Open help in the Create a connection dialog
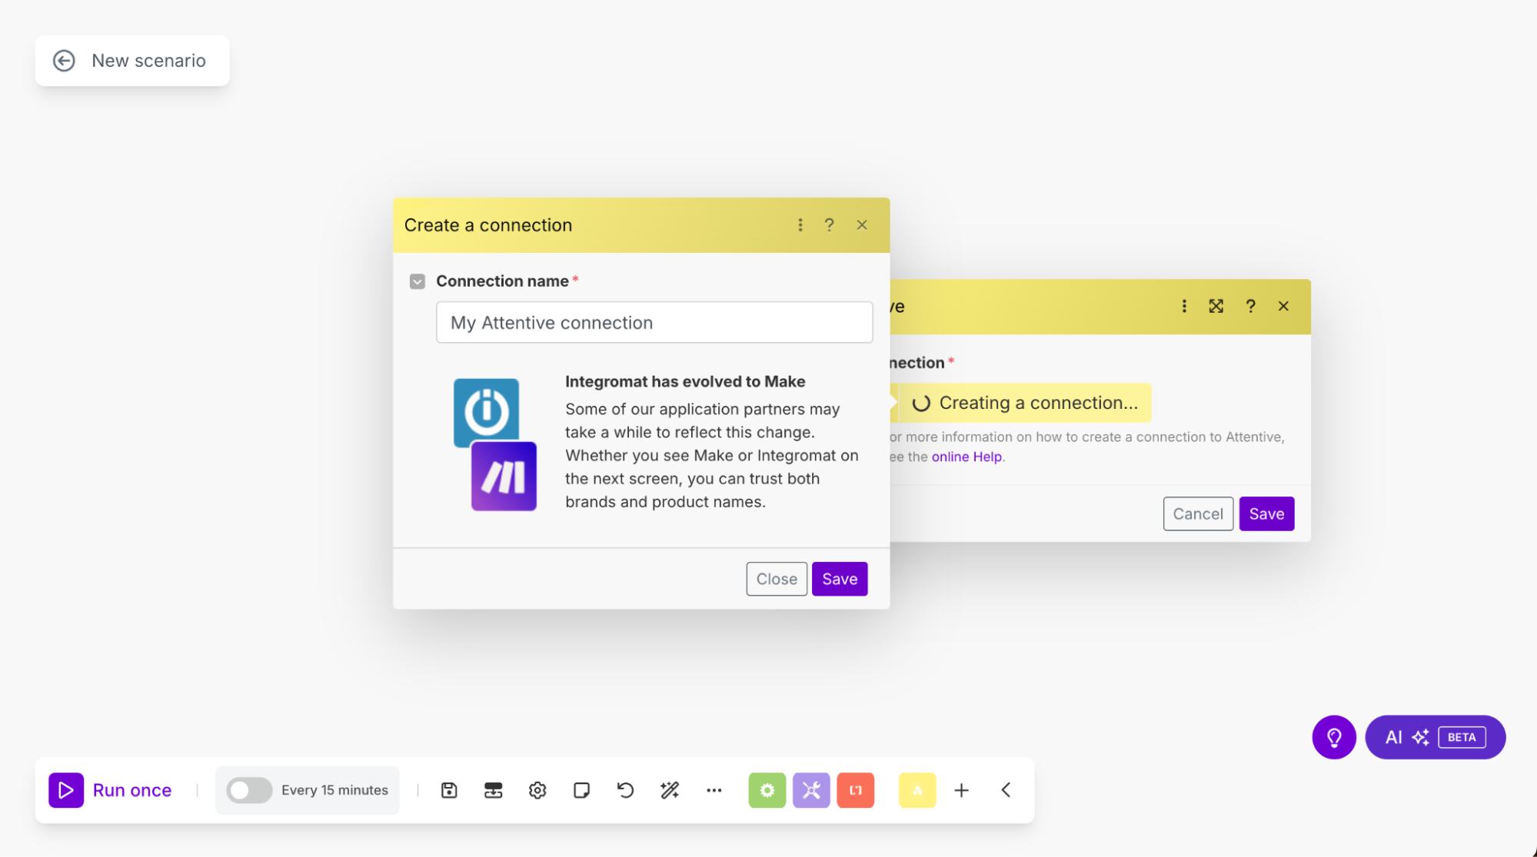This screenshot has height=857, width=1537. click(829, 225)
